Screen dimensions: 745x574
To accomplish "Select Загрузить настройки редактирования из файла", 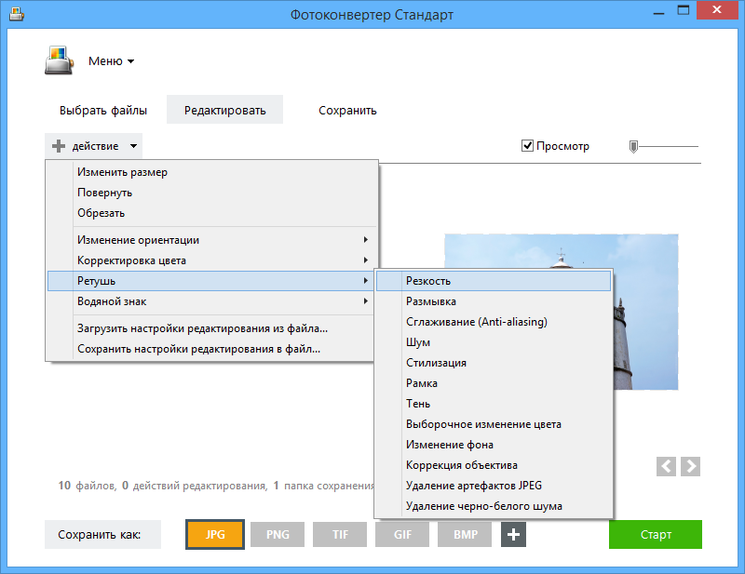I will click(x=212, y=328).
